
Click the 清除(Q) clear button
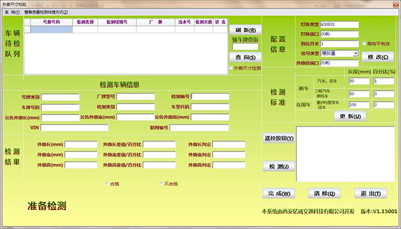324,193
